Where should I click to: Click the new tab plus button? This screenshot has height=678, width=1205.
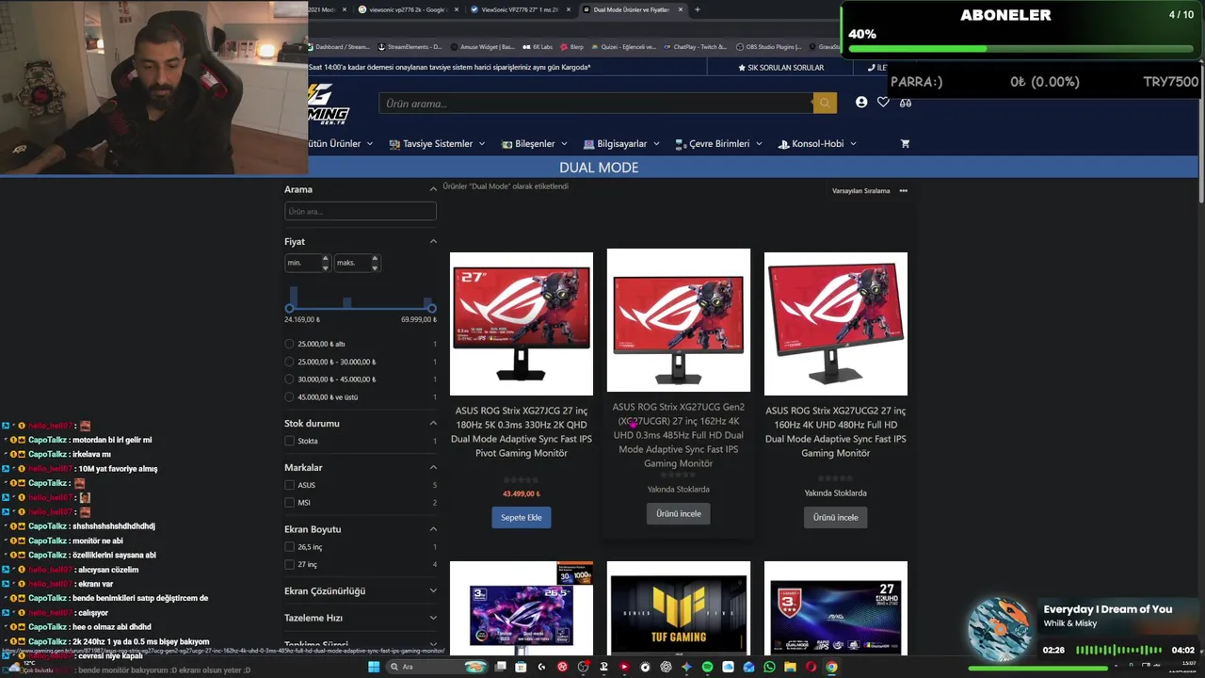point(698,9)
